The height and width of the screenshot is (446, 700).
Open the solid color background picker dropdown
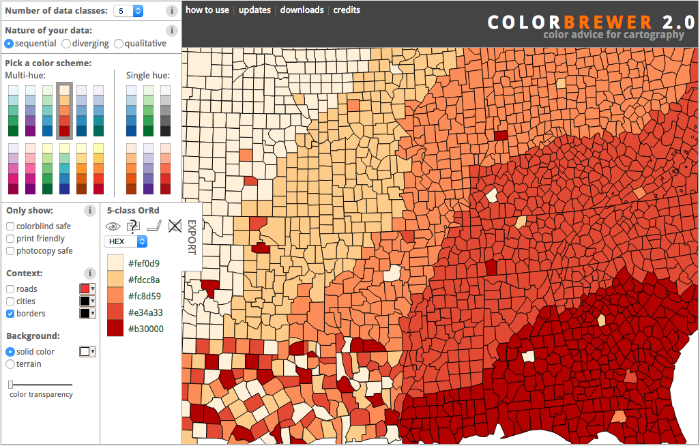pyautogui.click(x=87, y=352)
